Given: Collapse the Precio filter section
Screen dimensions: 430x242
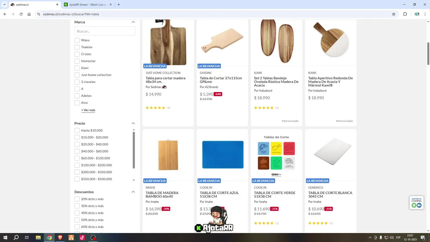Looking at the screenshot, I should click(133, 123).
